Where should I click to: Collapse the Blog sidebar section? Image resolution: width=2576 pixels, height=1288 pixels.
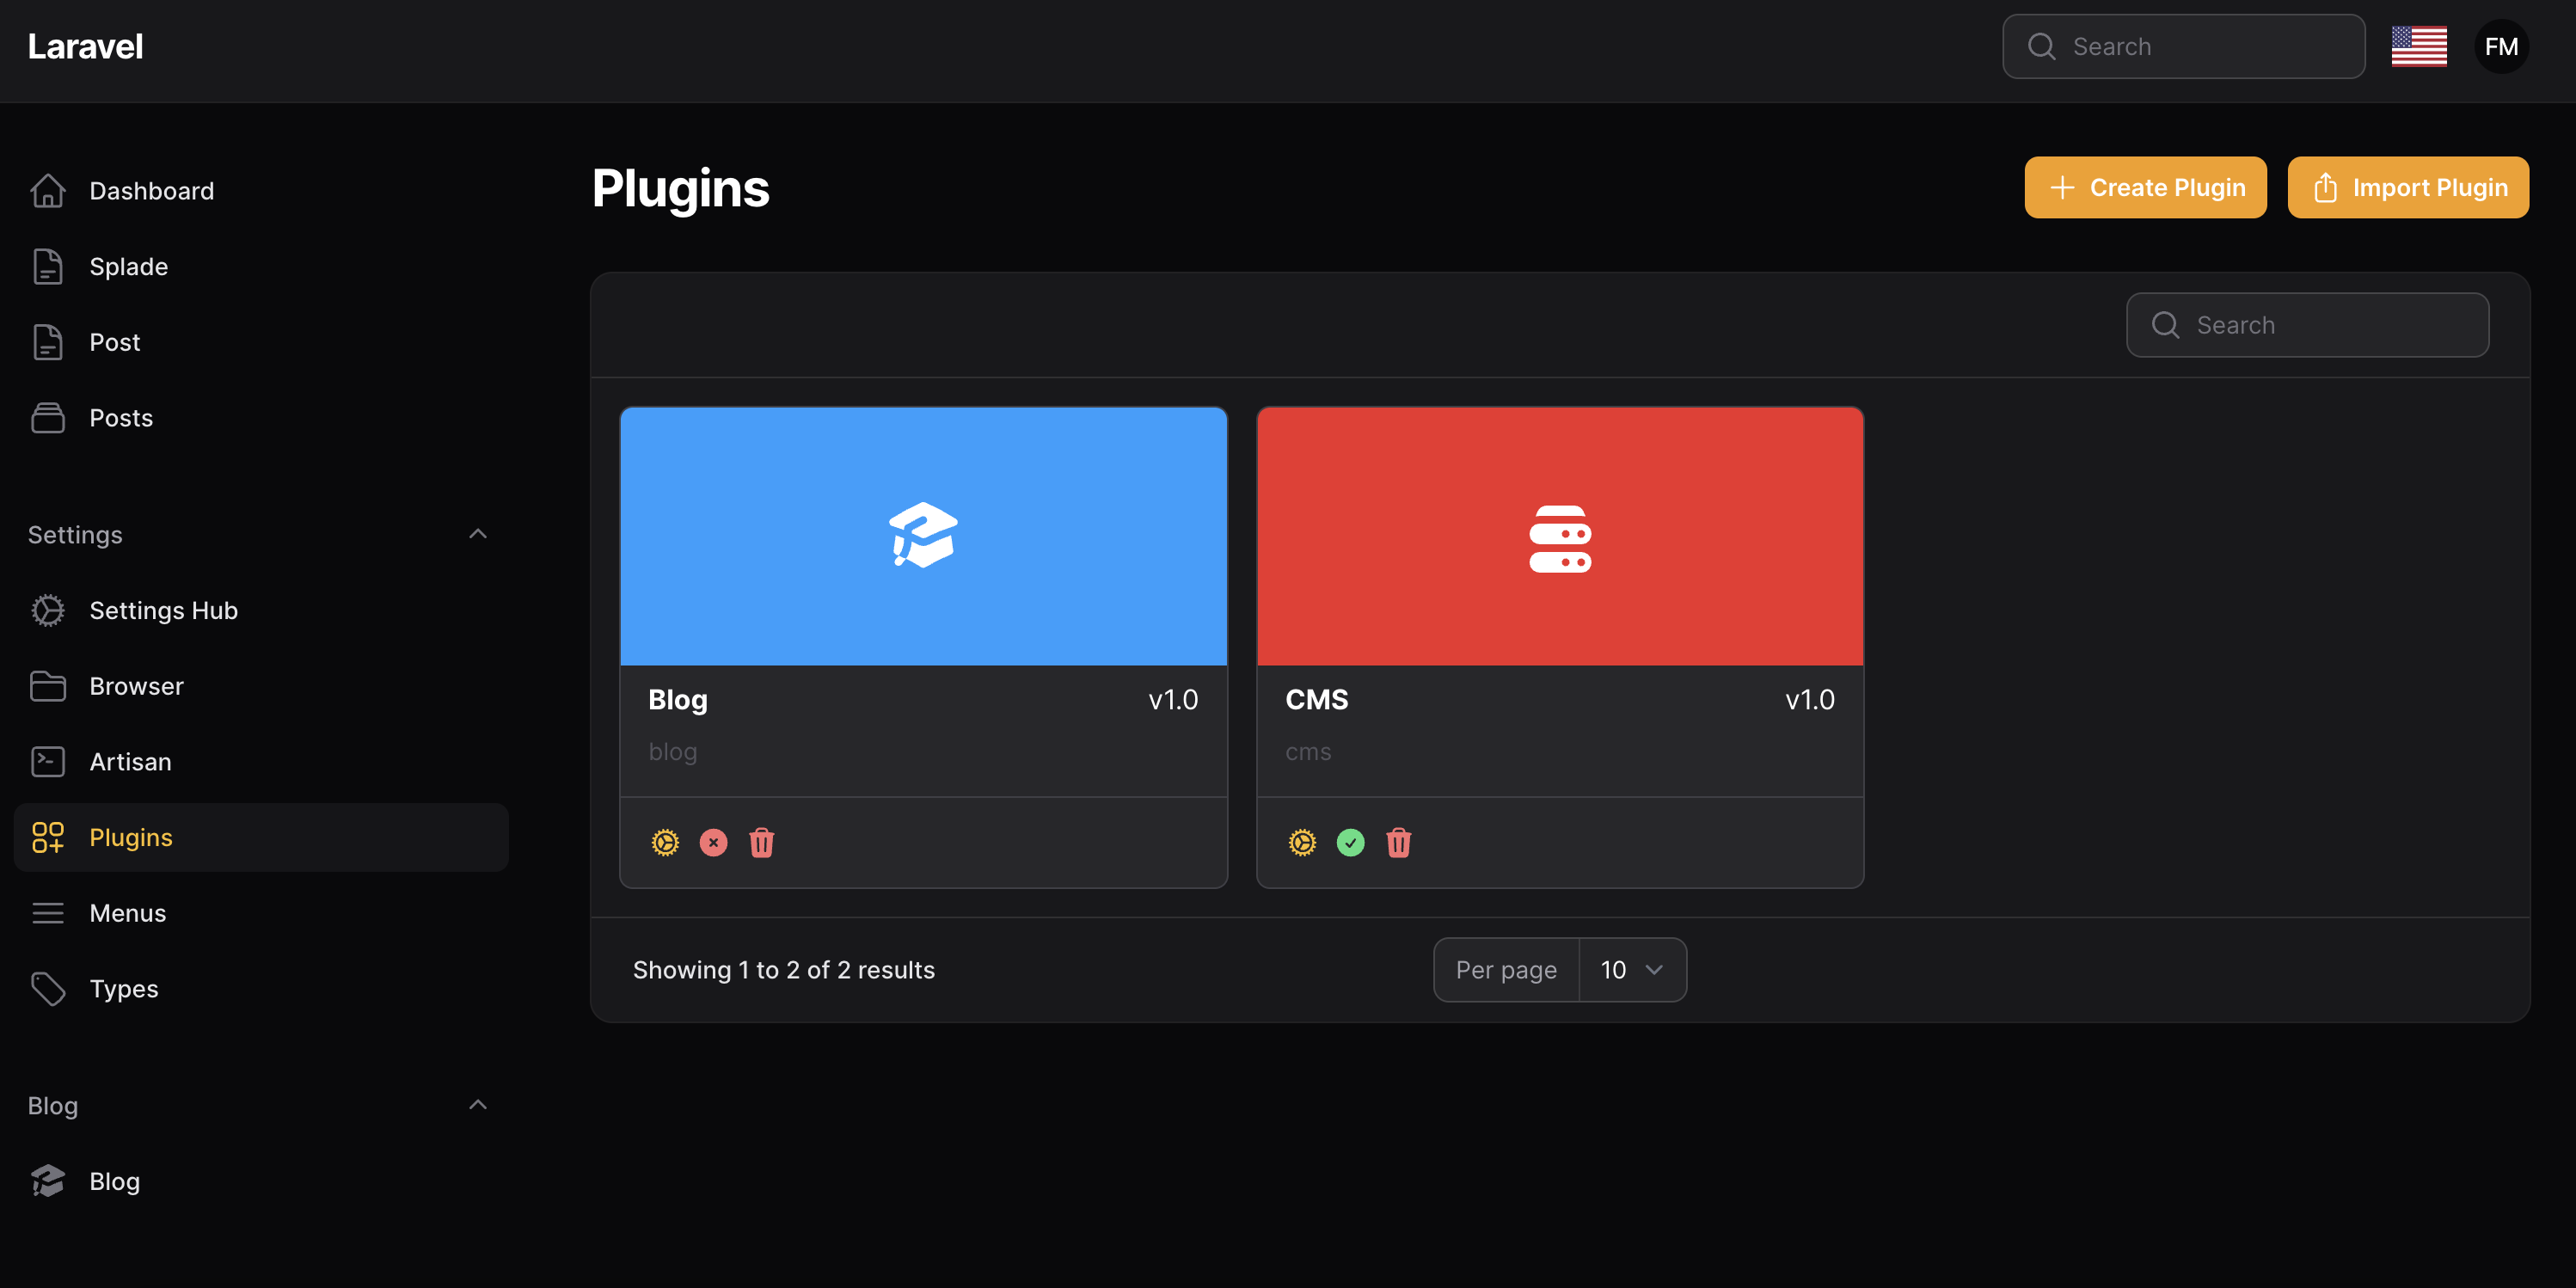477,1105
